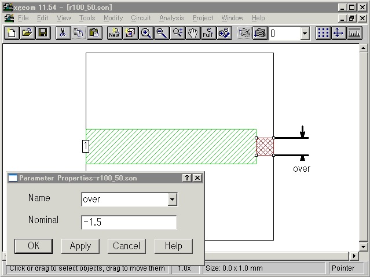
Task: Paste with the clipboard icon
Action: pos(94,33)
